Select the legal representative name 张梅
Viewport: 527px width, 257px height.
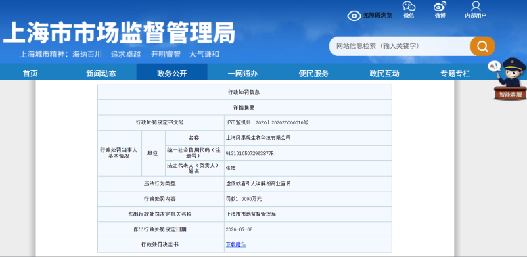point(231,168)
